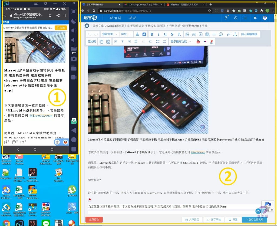Insert an image via the picture icon

point(187,34)
